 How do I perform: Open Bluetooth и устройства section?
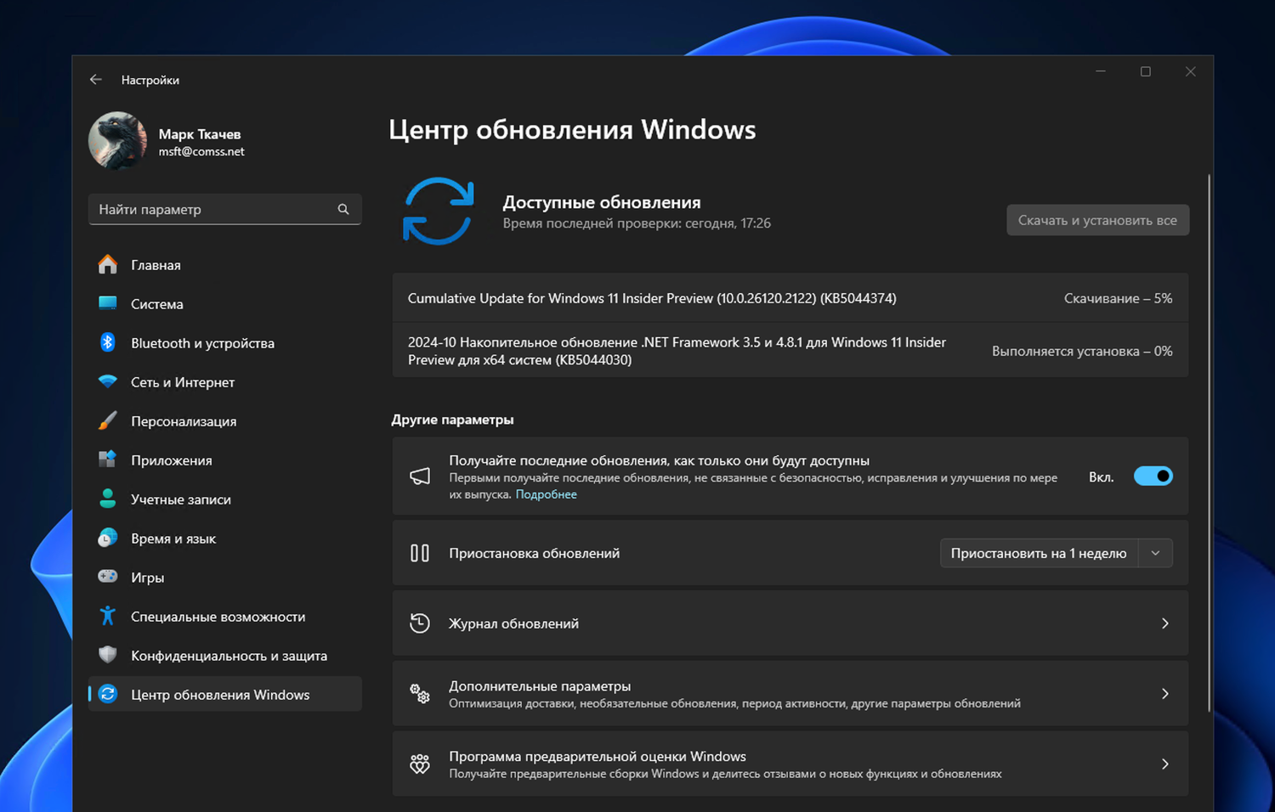tap(224, 343)
